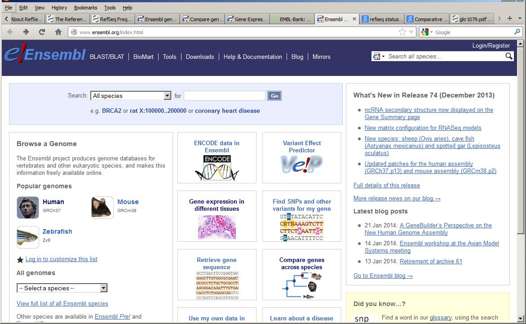
Task: Open the File menu
Action: (x=9, y=7)
